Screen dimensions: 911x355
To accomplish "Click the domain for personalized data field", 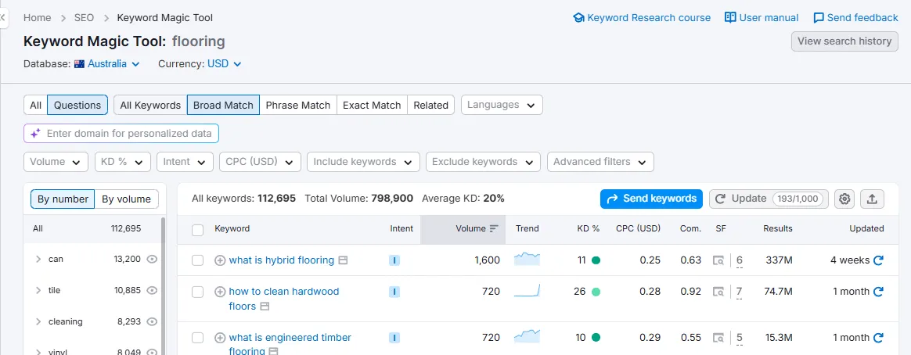I will pos(121,134).
